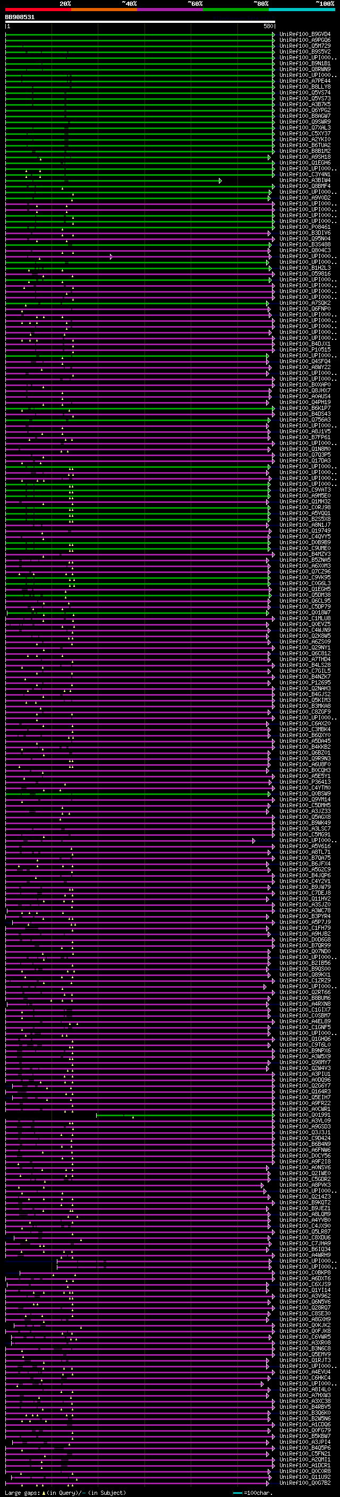
Task: Click UniRef100_Q0BSW9 label
Action: point(305,794)
